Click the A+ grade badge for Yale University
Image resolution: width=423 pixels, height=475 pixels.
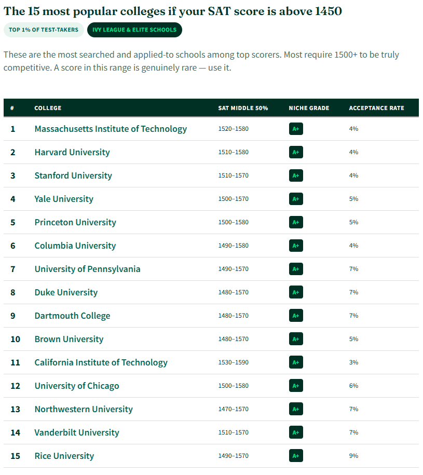click(x=296, y=199)
